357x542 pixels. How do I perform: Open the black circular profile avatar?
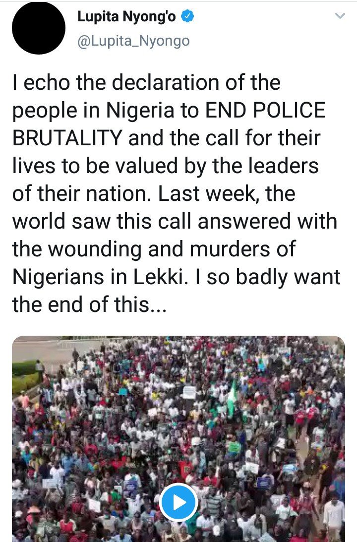pyautogui.click(x=38, y=28)
